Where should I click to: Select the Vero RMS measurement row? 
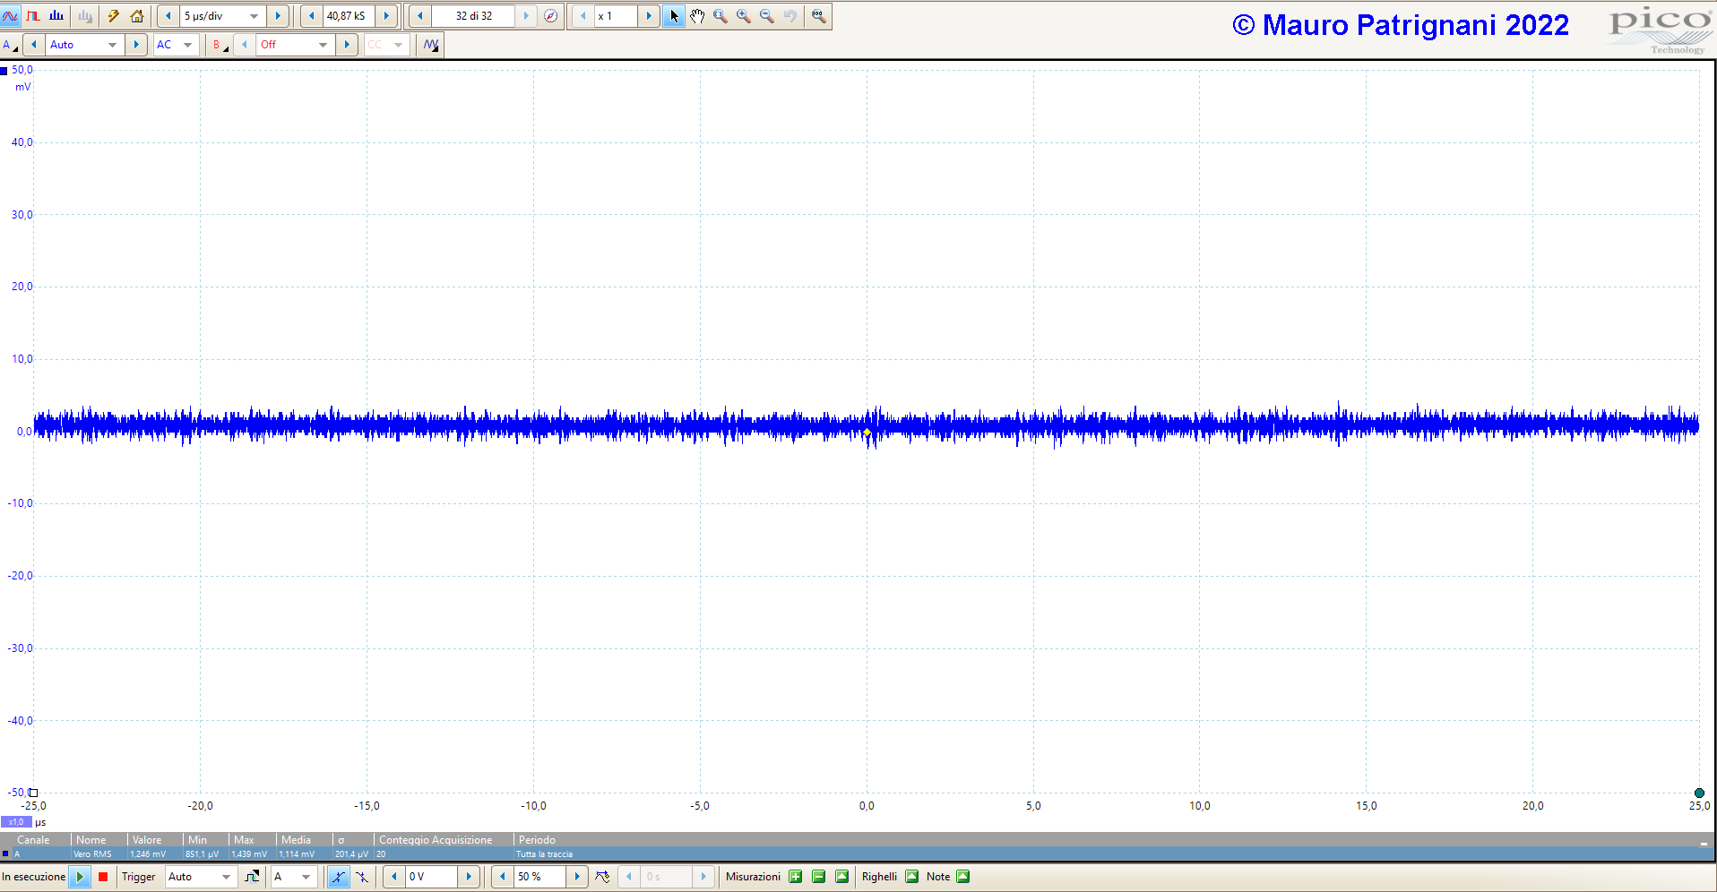pos(856,854)
